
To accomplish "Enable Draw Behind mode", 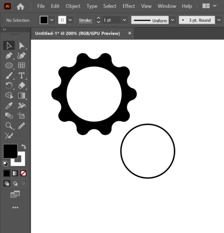I will [x=15, y=183].
